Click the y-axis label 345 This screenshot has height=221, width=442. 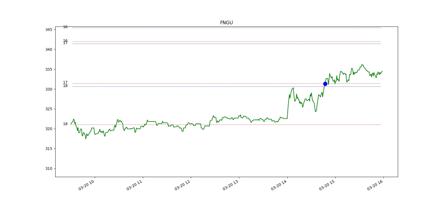point(49,30)
